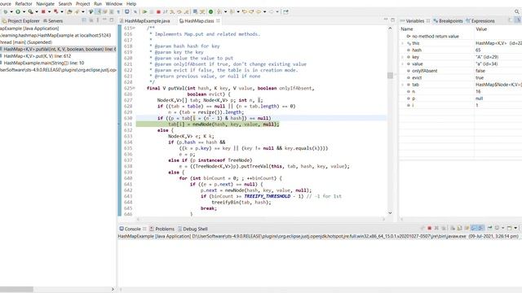The width and height of the screenshot is (522, 293).
Task: Collapse the putVal method fold at line 625
Action: coord(134,88)
